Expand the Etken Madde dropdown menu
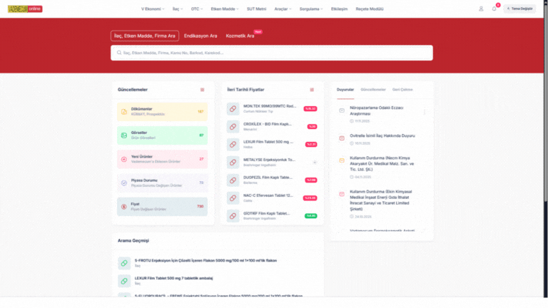 click(225, 9)
